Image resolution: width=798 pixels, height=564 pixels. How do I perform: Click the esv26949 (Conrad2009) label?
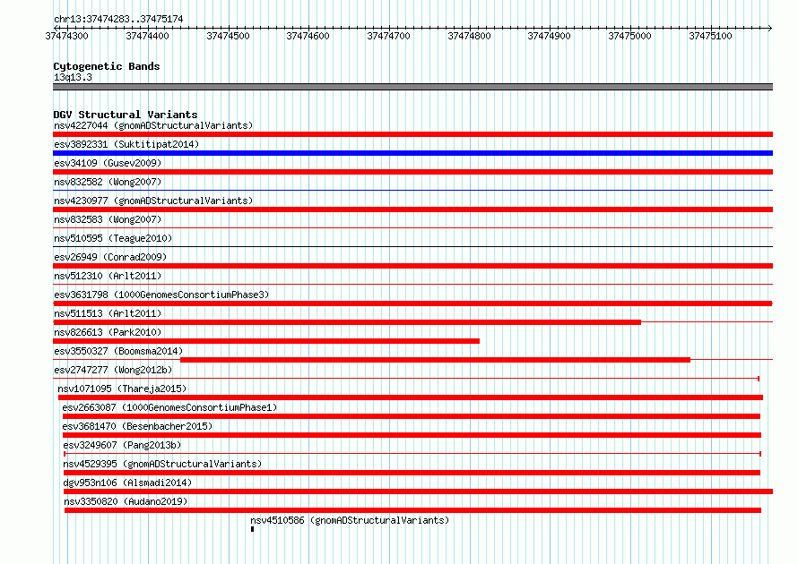(110, 257)
